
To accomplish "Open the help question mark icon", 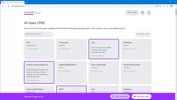I will pyautogui.click(x=143, y=13).
